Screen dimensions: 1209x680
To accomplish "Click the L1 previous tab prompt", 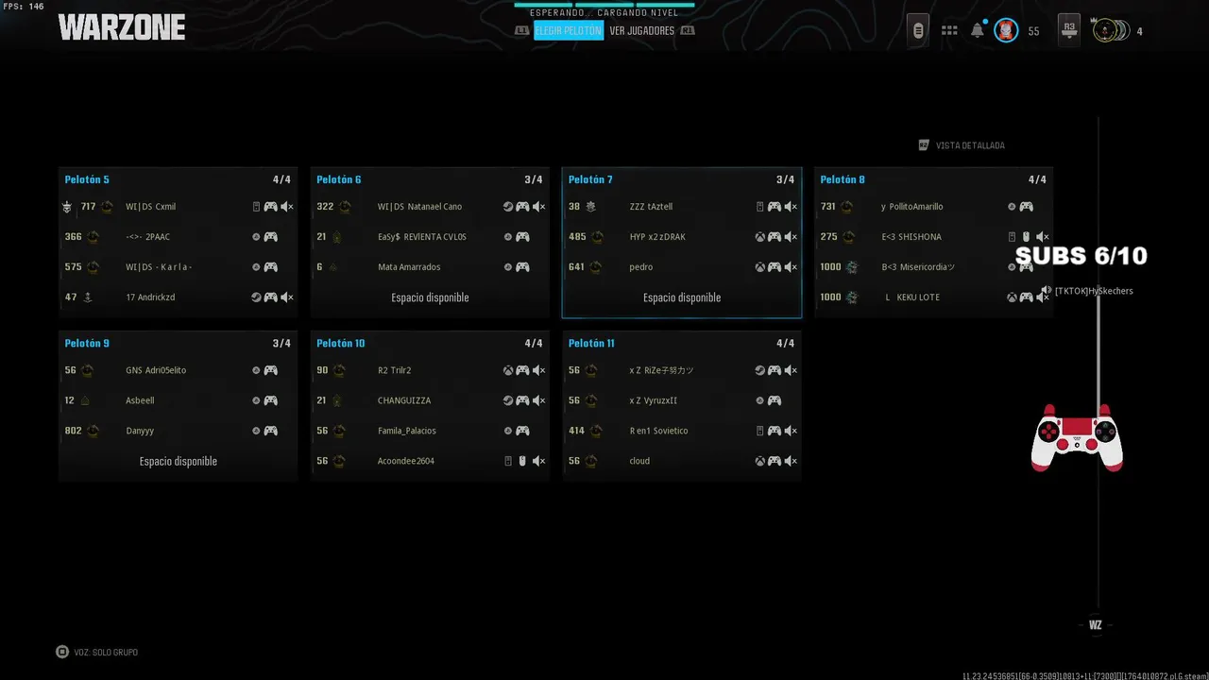I will point(522,31).
